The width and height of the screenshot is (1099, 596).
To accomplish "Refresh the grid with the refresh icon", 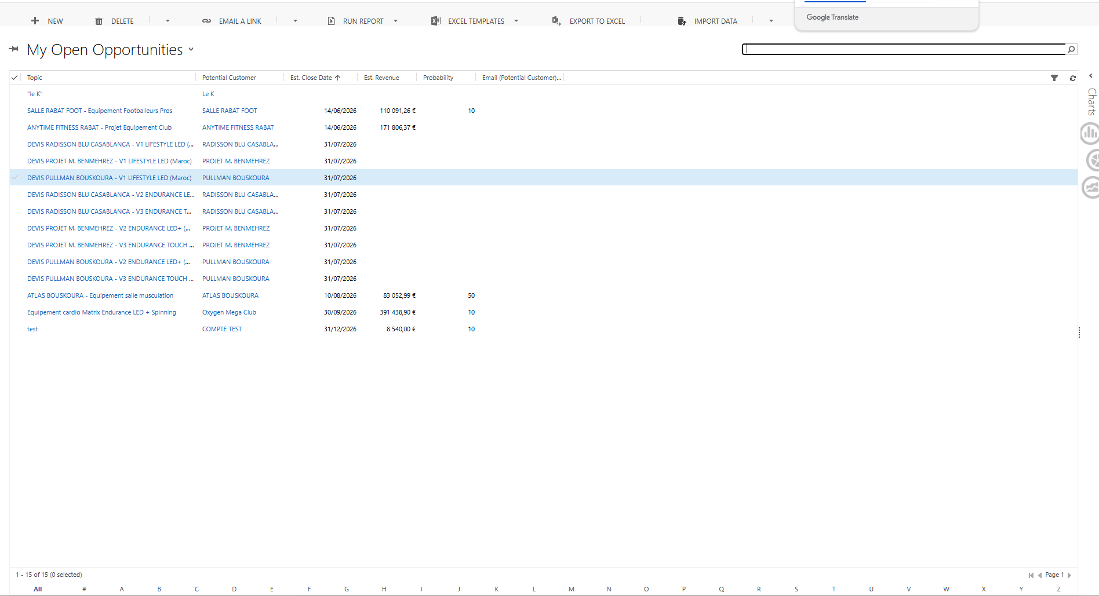I will 1073,78.
